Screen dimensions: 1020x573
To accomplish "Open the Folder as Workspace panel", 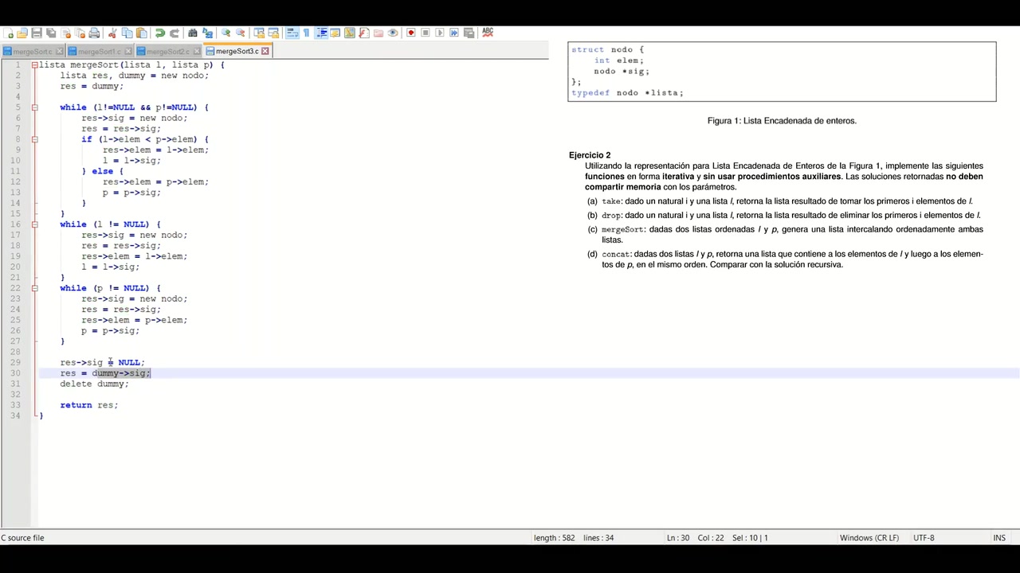I will (379, 33).
